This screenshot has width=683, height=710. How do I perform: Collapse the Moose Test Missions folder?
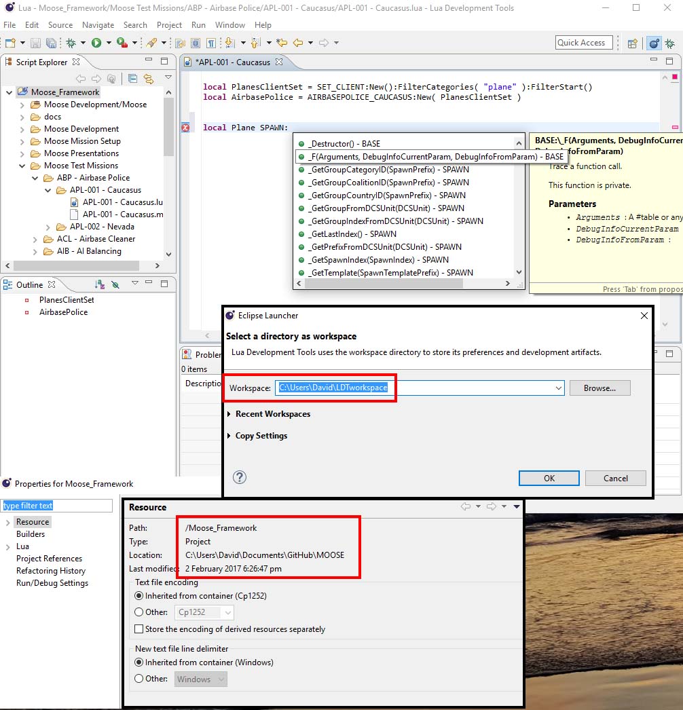click(x=22, y=166)
